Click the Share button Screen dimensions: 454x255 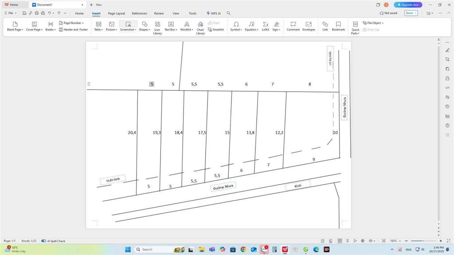411,13
